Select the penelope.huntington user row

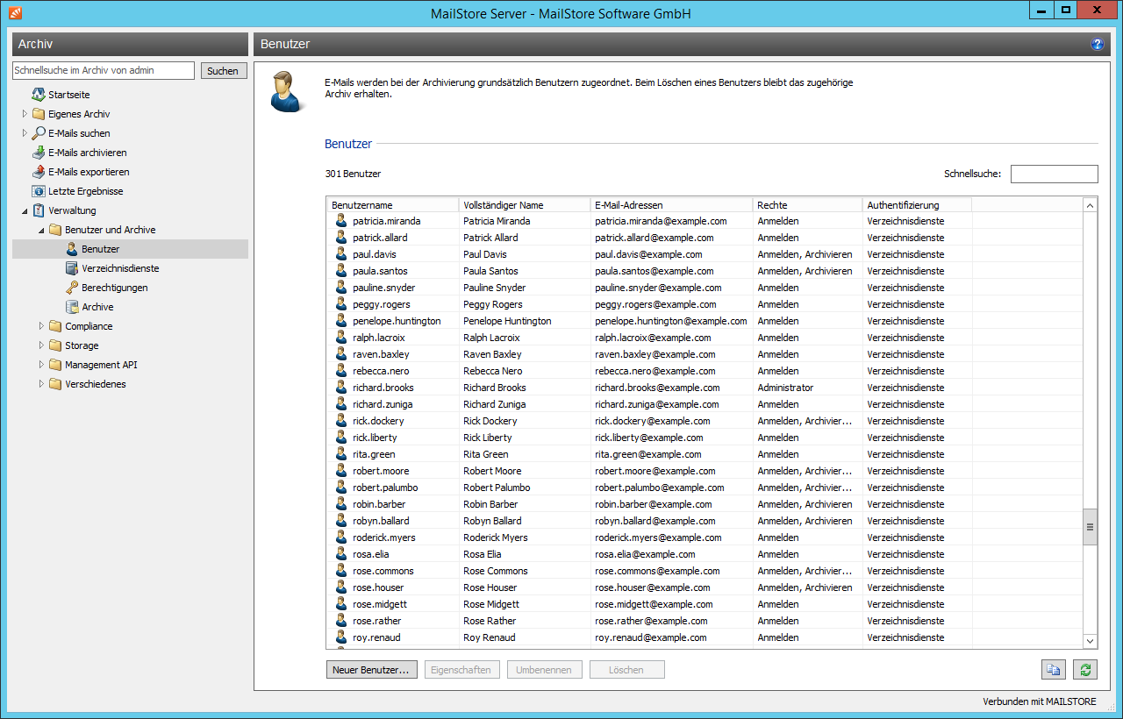click(705, 321)
